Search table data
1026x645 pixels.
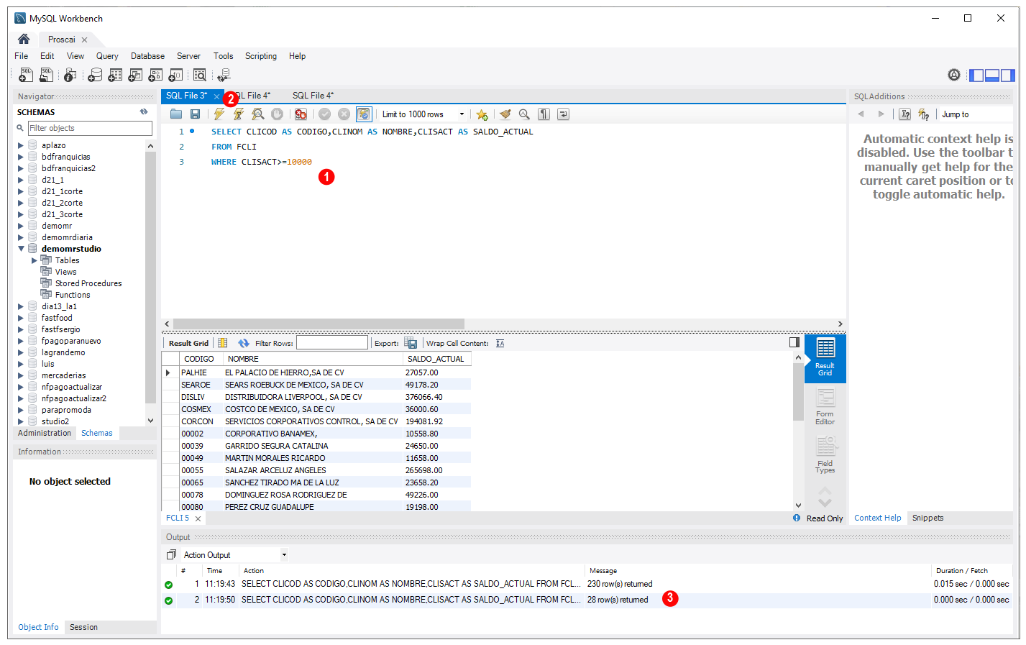coord(200,75)
